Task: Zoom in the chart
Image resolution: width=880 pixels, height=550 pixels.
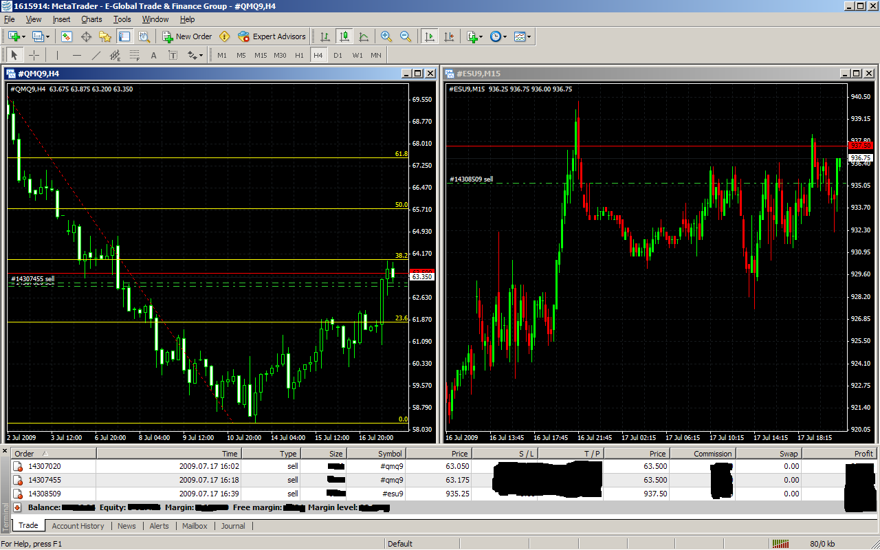Action: pos(386,36)
